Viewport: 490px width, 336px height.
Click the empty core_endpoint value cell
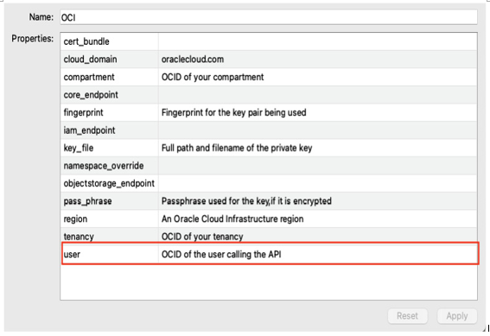pos(317,95)
